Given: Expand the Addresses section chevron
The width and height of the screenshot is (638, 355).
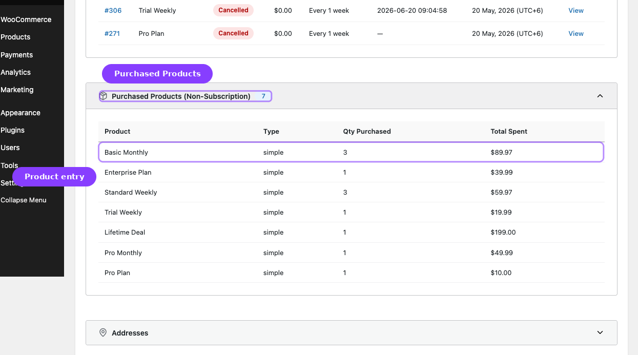Looking at the screenshot, I should tap(600, 332).
